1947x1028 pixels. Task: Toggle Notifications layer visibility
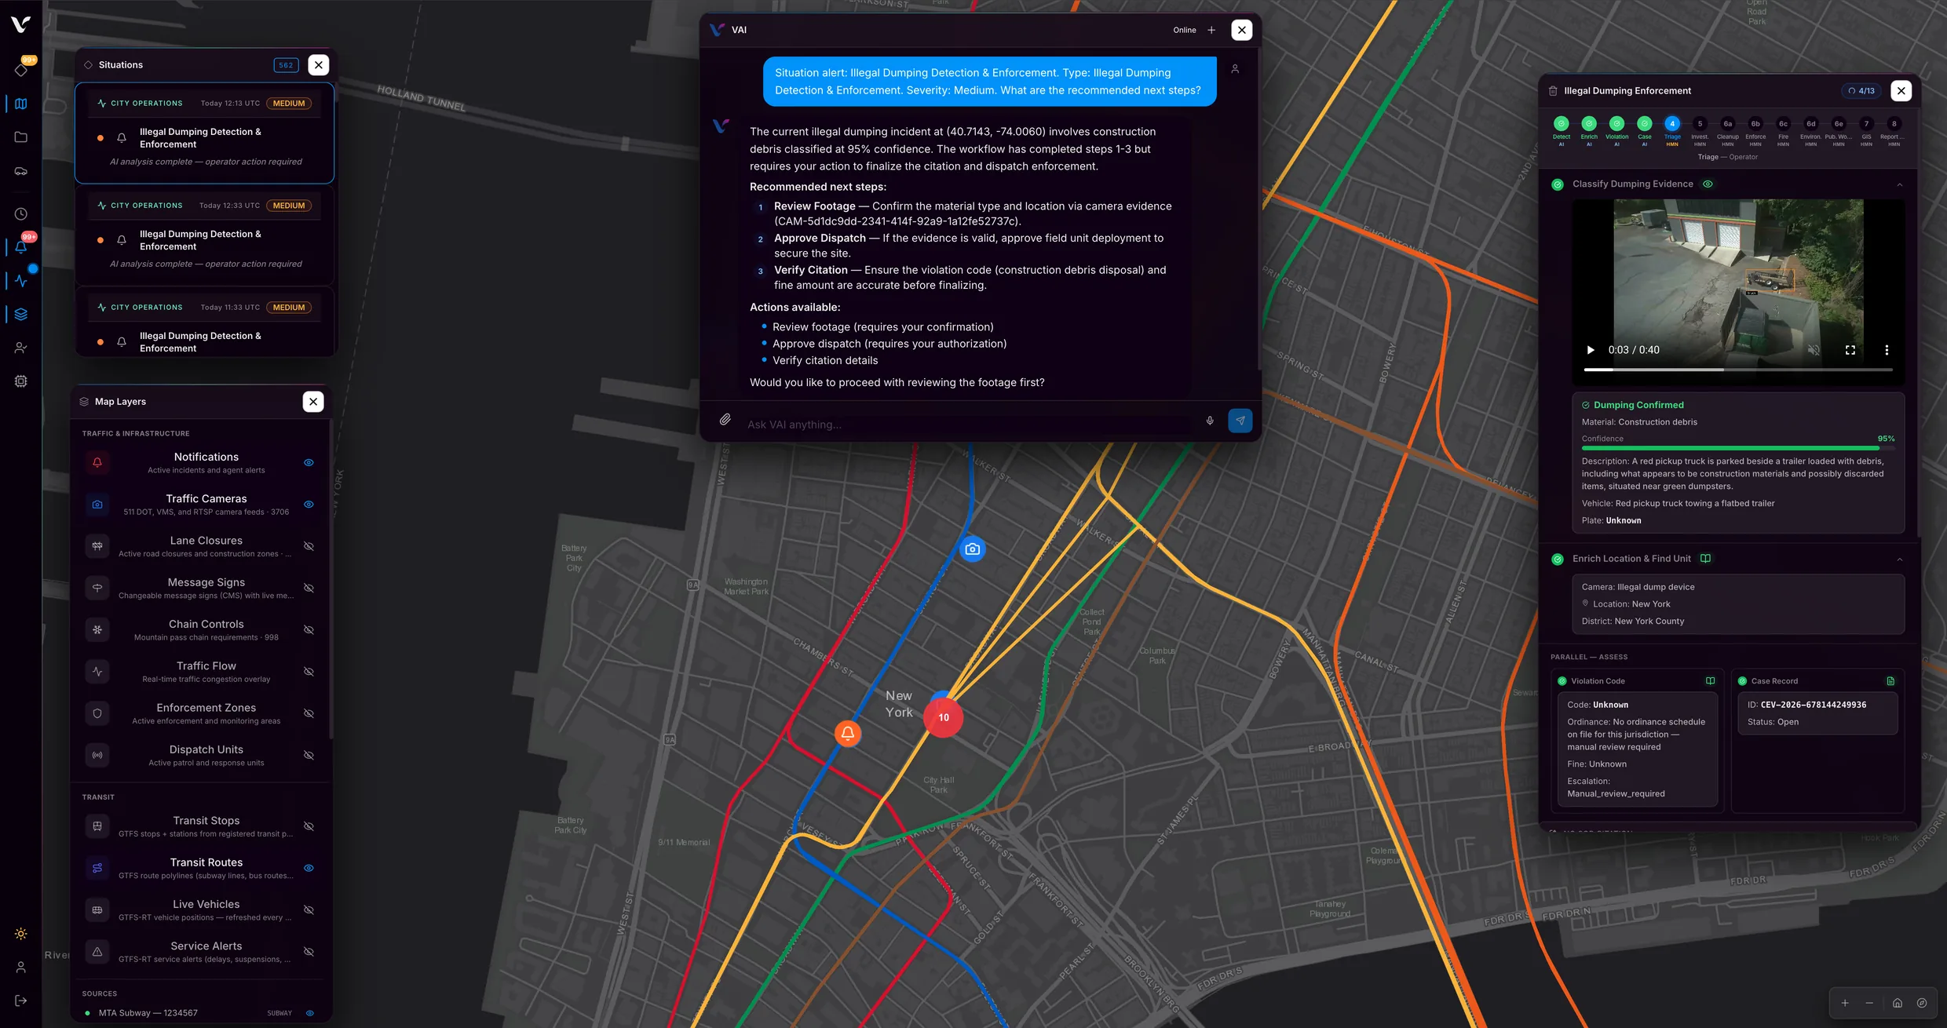pyautogui.click(x=309, y=463)
